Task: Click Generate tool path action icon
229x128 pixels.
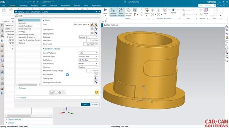Action: point(52,92)
